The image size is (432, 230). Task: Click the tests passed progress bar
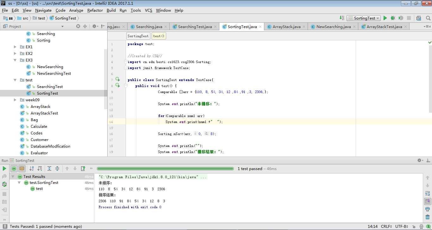(165, 169)
